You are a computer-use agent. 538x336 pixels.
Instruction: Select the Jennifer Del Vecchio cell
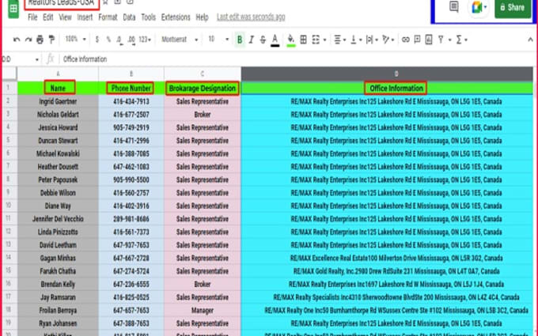click(58, 219)
